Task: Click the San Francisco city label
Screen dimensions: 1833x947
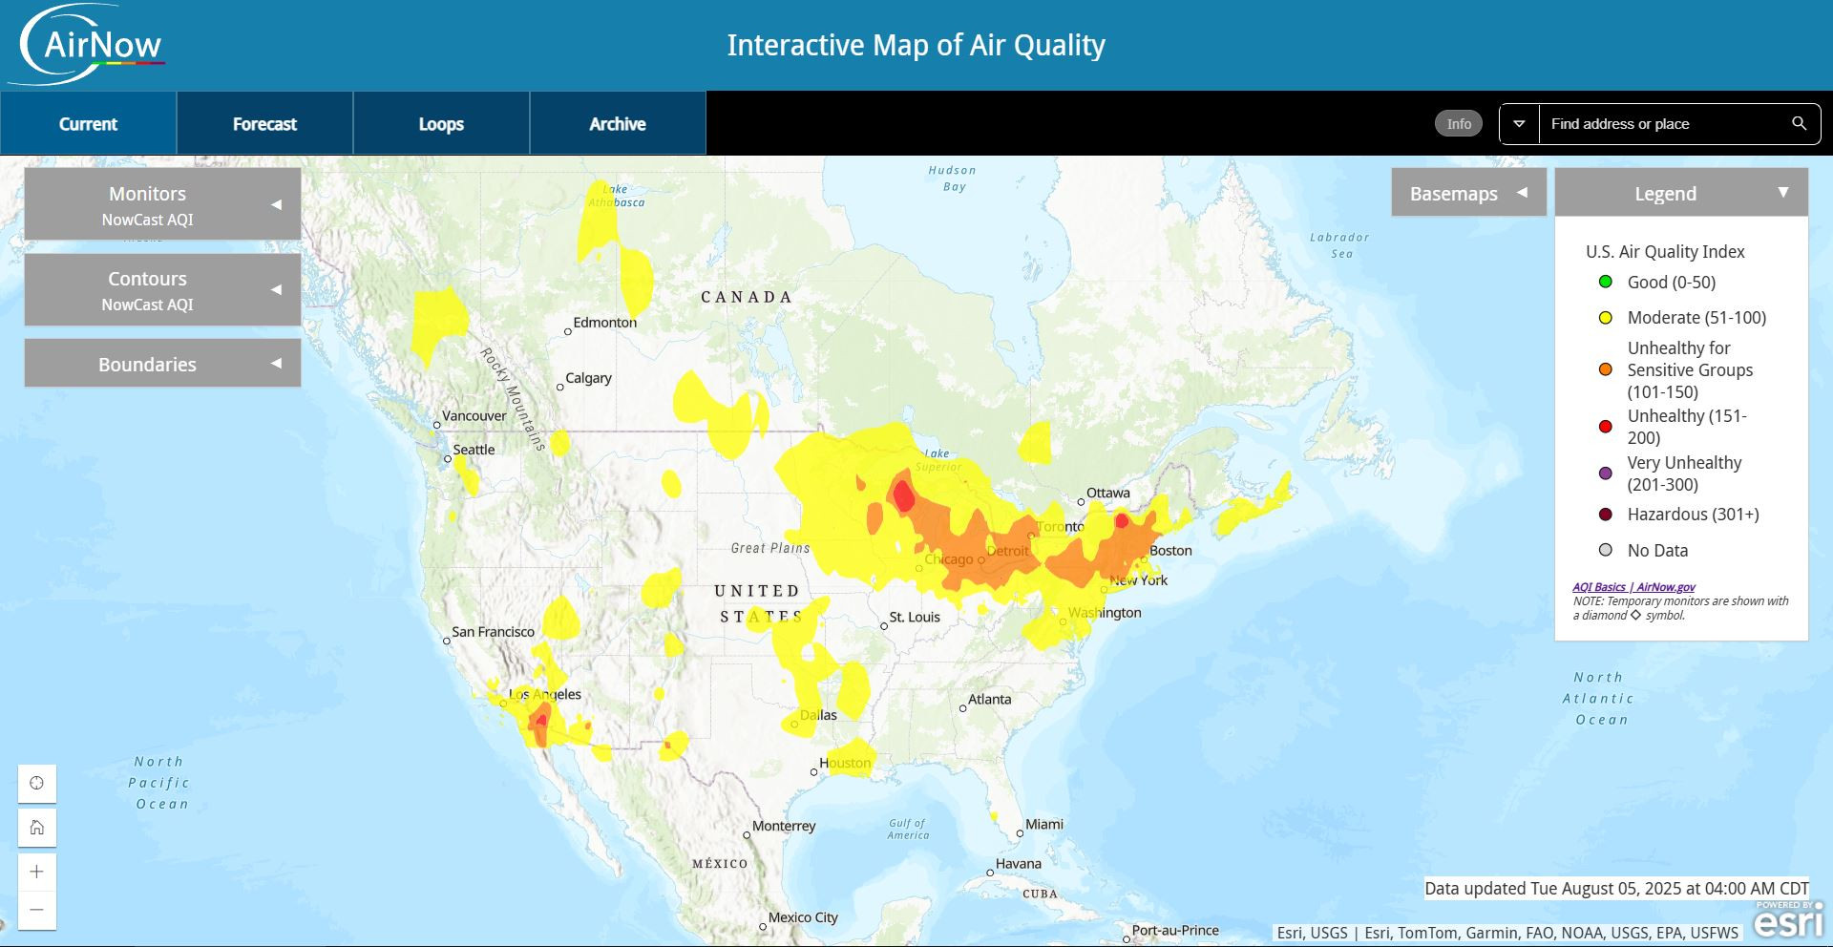Action: (x=493, y=632)
